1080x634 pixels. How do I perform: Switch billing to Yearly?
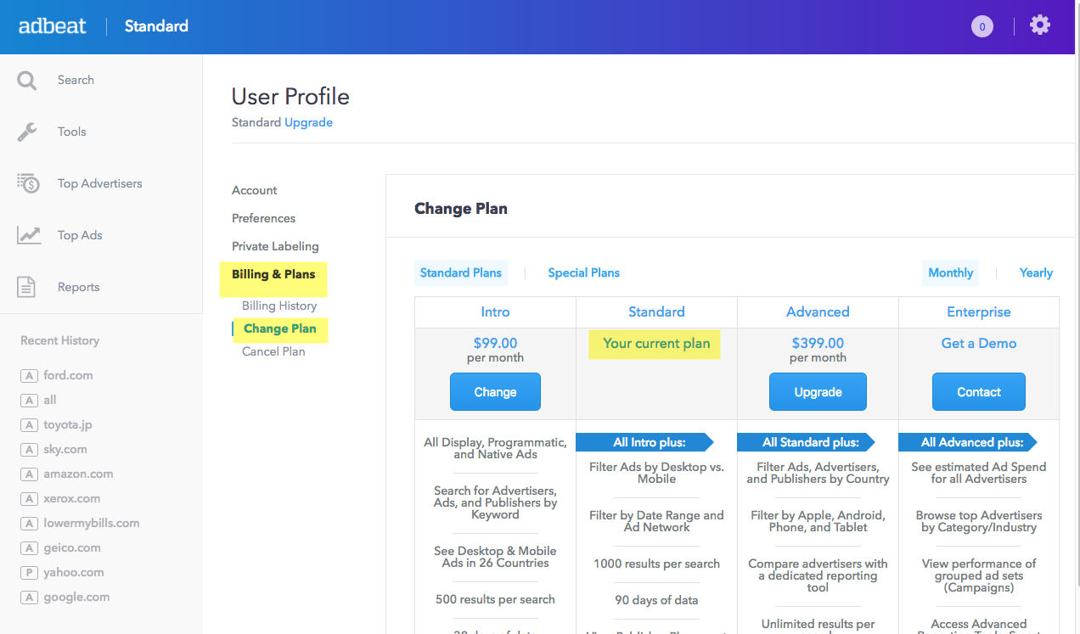click(x=1036, y=272)
